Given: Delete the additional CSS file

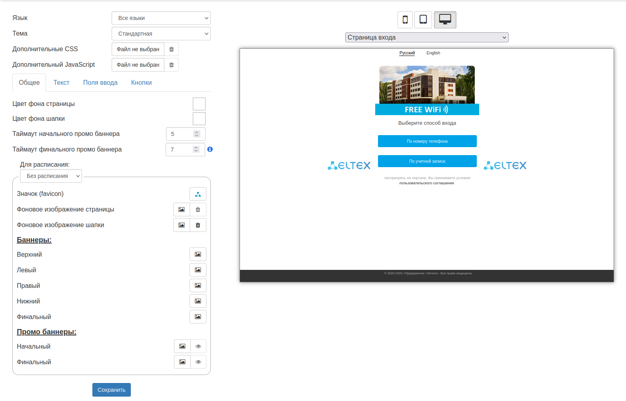Looking at the screenshot, I should (171, 49).
